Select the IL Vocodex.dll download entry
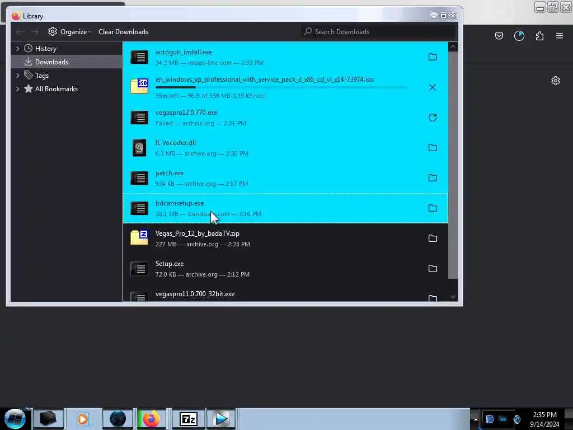Viewport: 573px width, 430px height. [285, 148]
